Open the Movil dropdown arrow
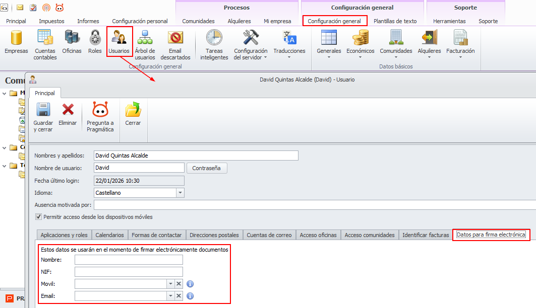Viewport: 536px width, 308px height. tap(170, 284)
